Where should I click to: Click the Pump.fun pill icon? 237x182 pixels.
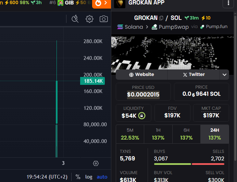(x=202, y=27)
